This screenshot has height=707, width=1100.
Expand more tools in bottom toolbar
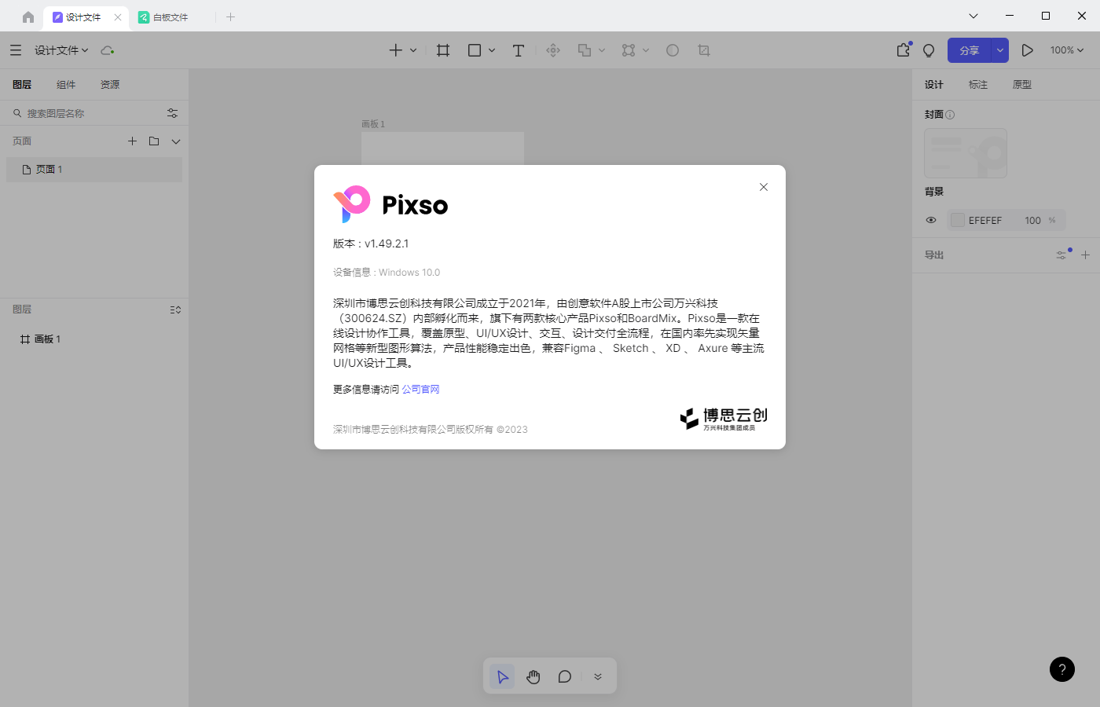click(598, 676)
